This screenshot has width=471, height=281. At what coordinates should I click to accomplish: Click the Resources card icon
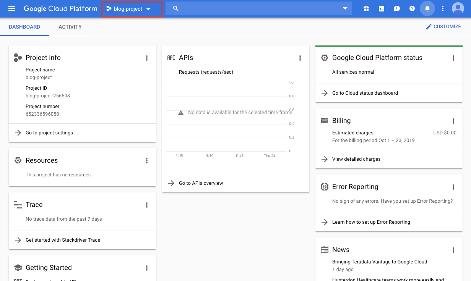18,160
